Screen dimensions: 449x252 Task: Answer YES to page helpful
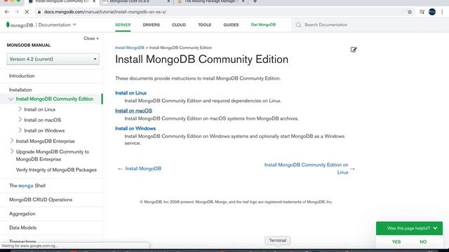(396, 241)
